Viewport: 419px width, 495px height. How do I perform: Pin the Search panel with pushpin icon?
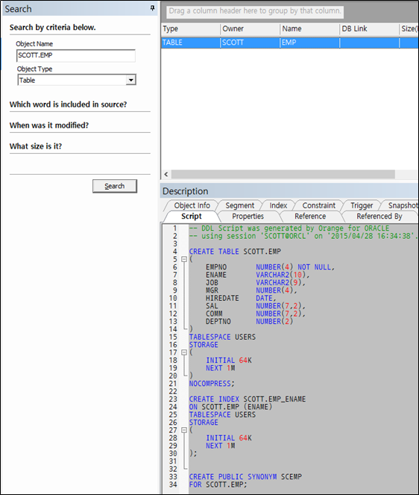tap(152, 8)
